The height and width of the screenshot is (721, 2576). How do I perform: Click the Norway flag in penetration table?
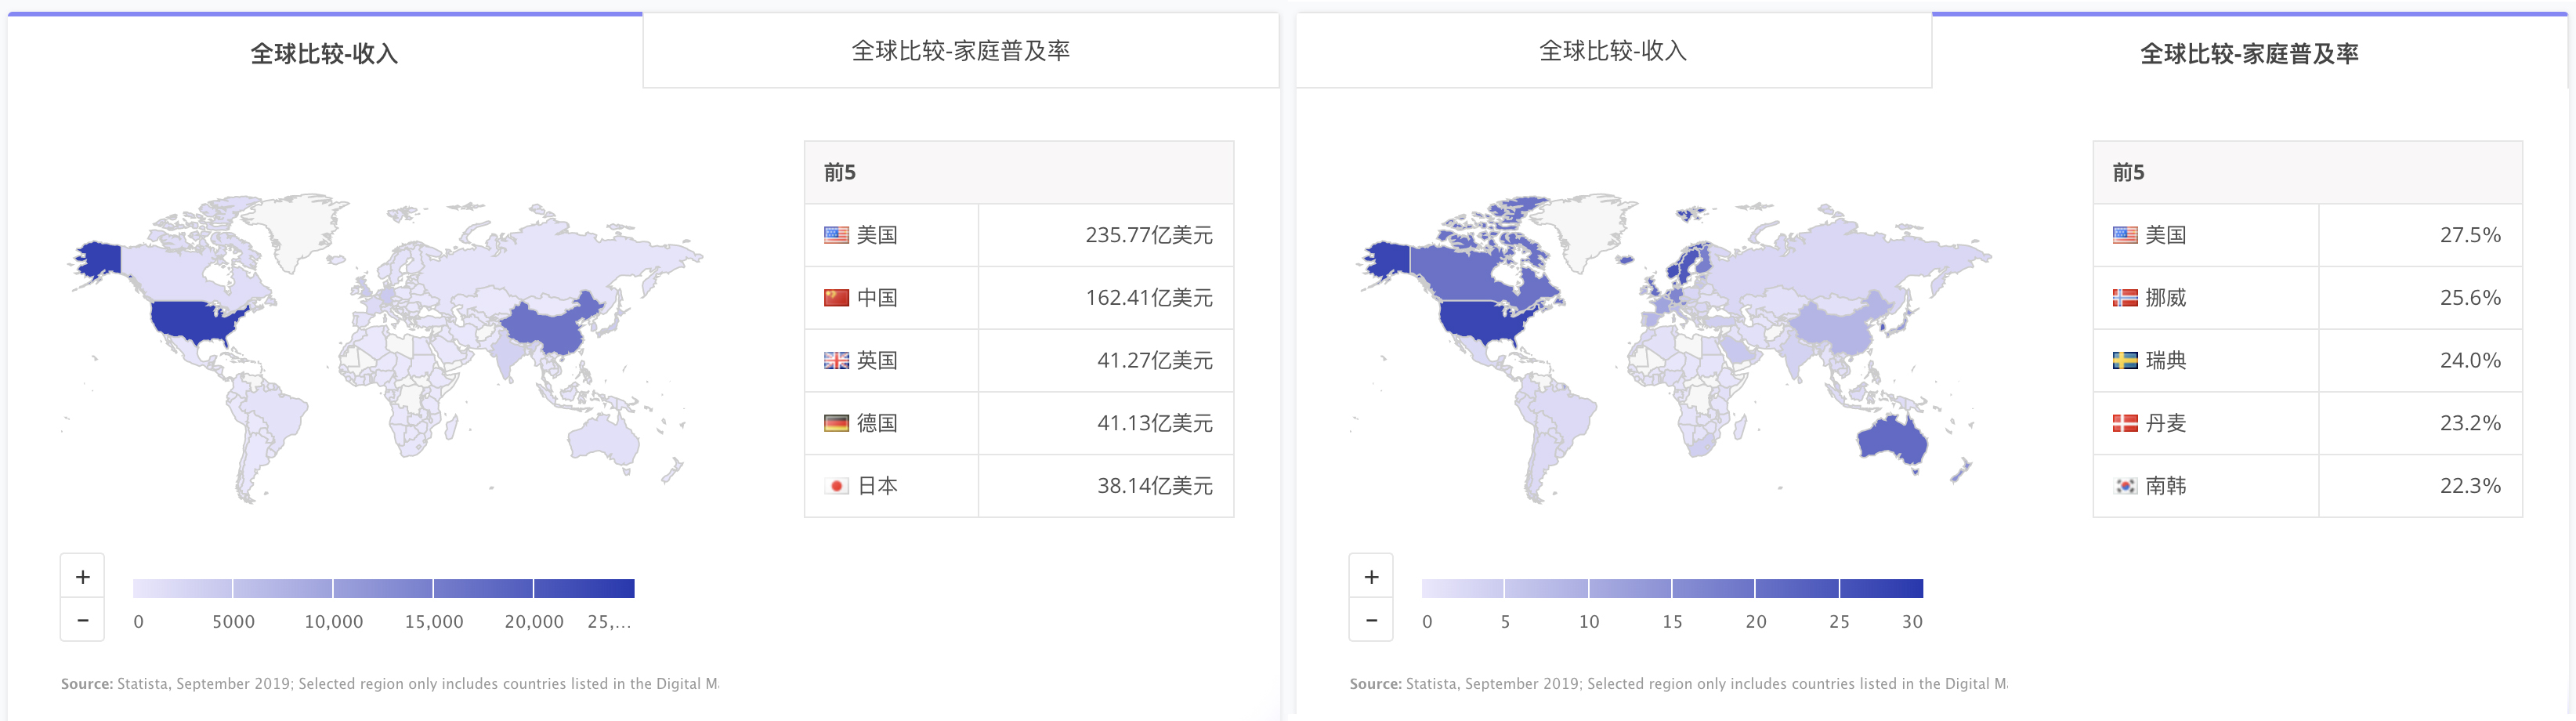[2125, 298]
